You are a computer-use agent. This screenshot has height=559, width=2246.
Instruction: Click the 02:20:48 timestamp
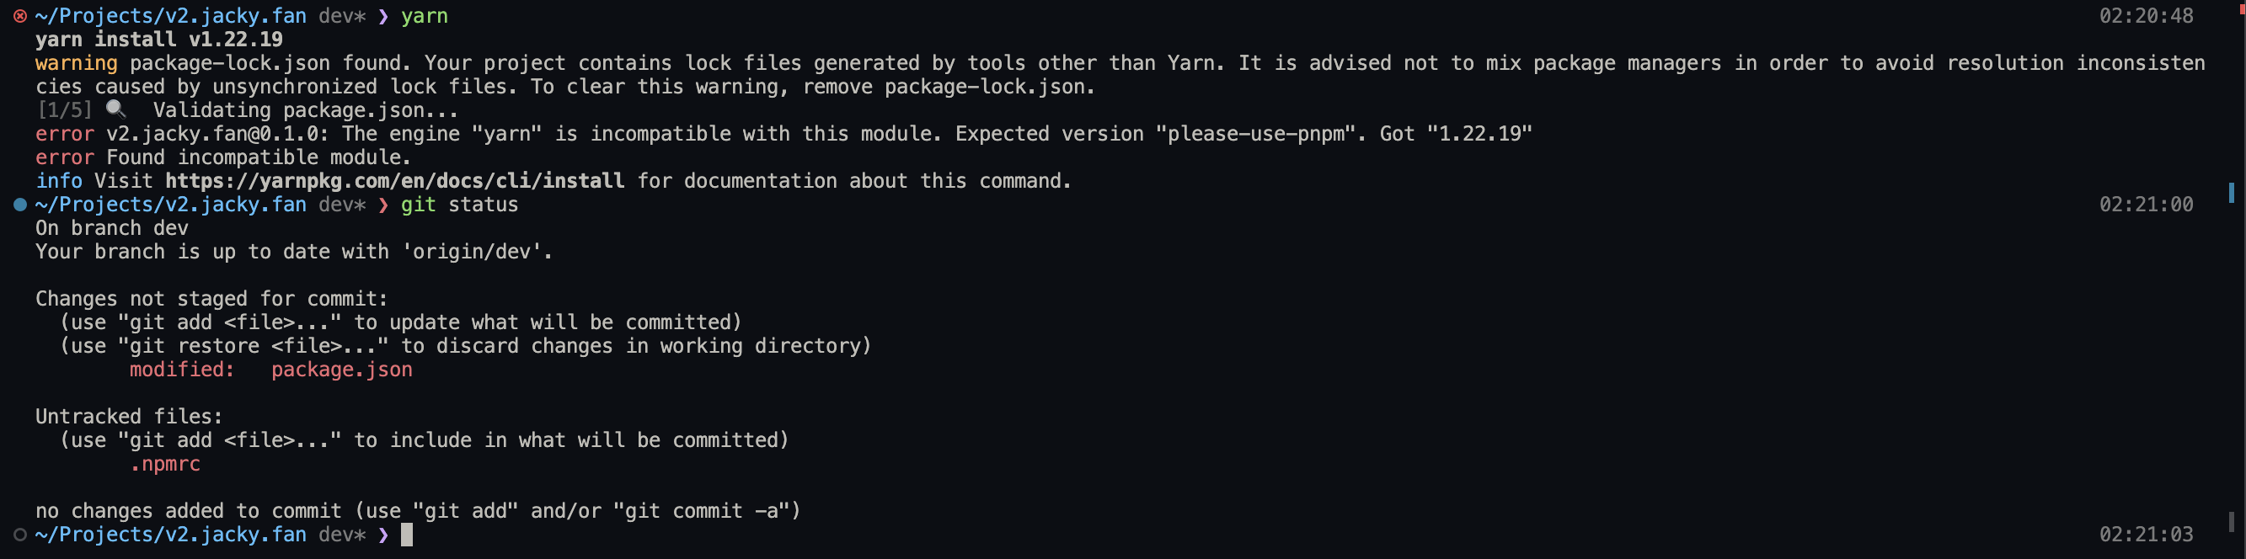(x=2145, y=16)
